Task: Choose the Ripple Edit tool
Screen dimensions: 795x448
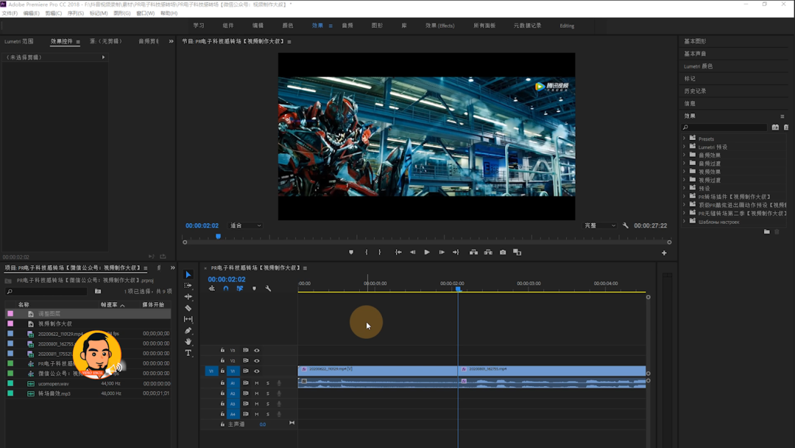Action: click(x=188, y=297)
